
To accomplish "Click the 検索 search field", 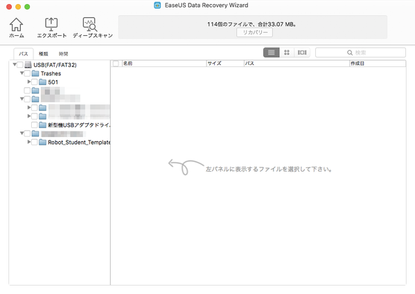I will pos(360,53).
